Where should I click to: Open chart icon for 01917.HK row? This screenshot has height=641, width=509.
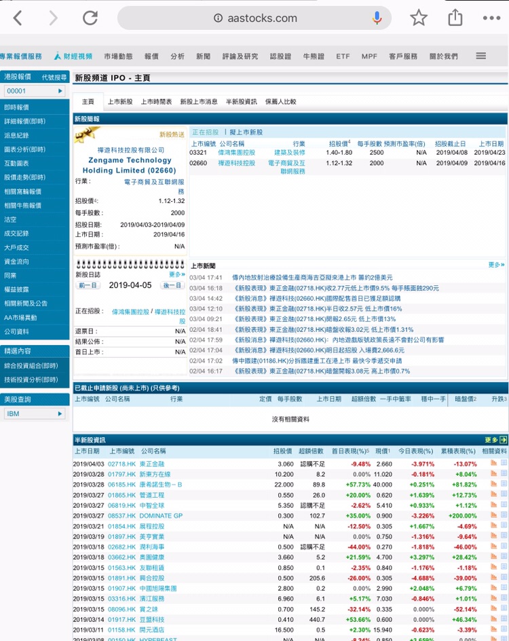[493, 619]
